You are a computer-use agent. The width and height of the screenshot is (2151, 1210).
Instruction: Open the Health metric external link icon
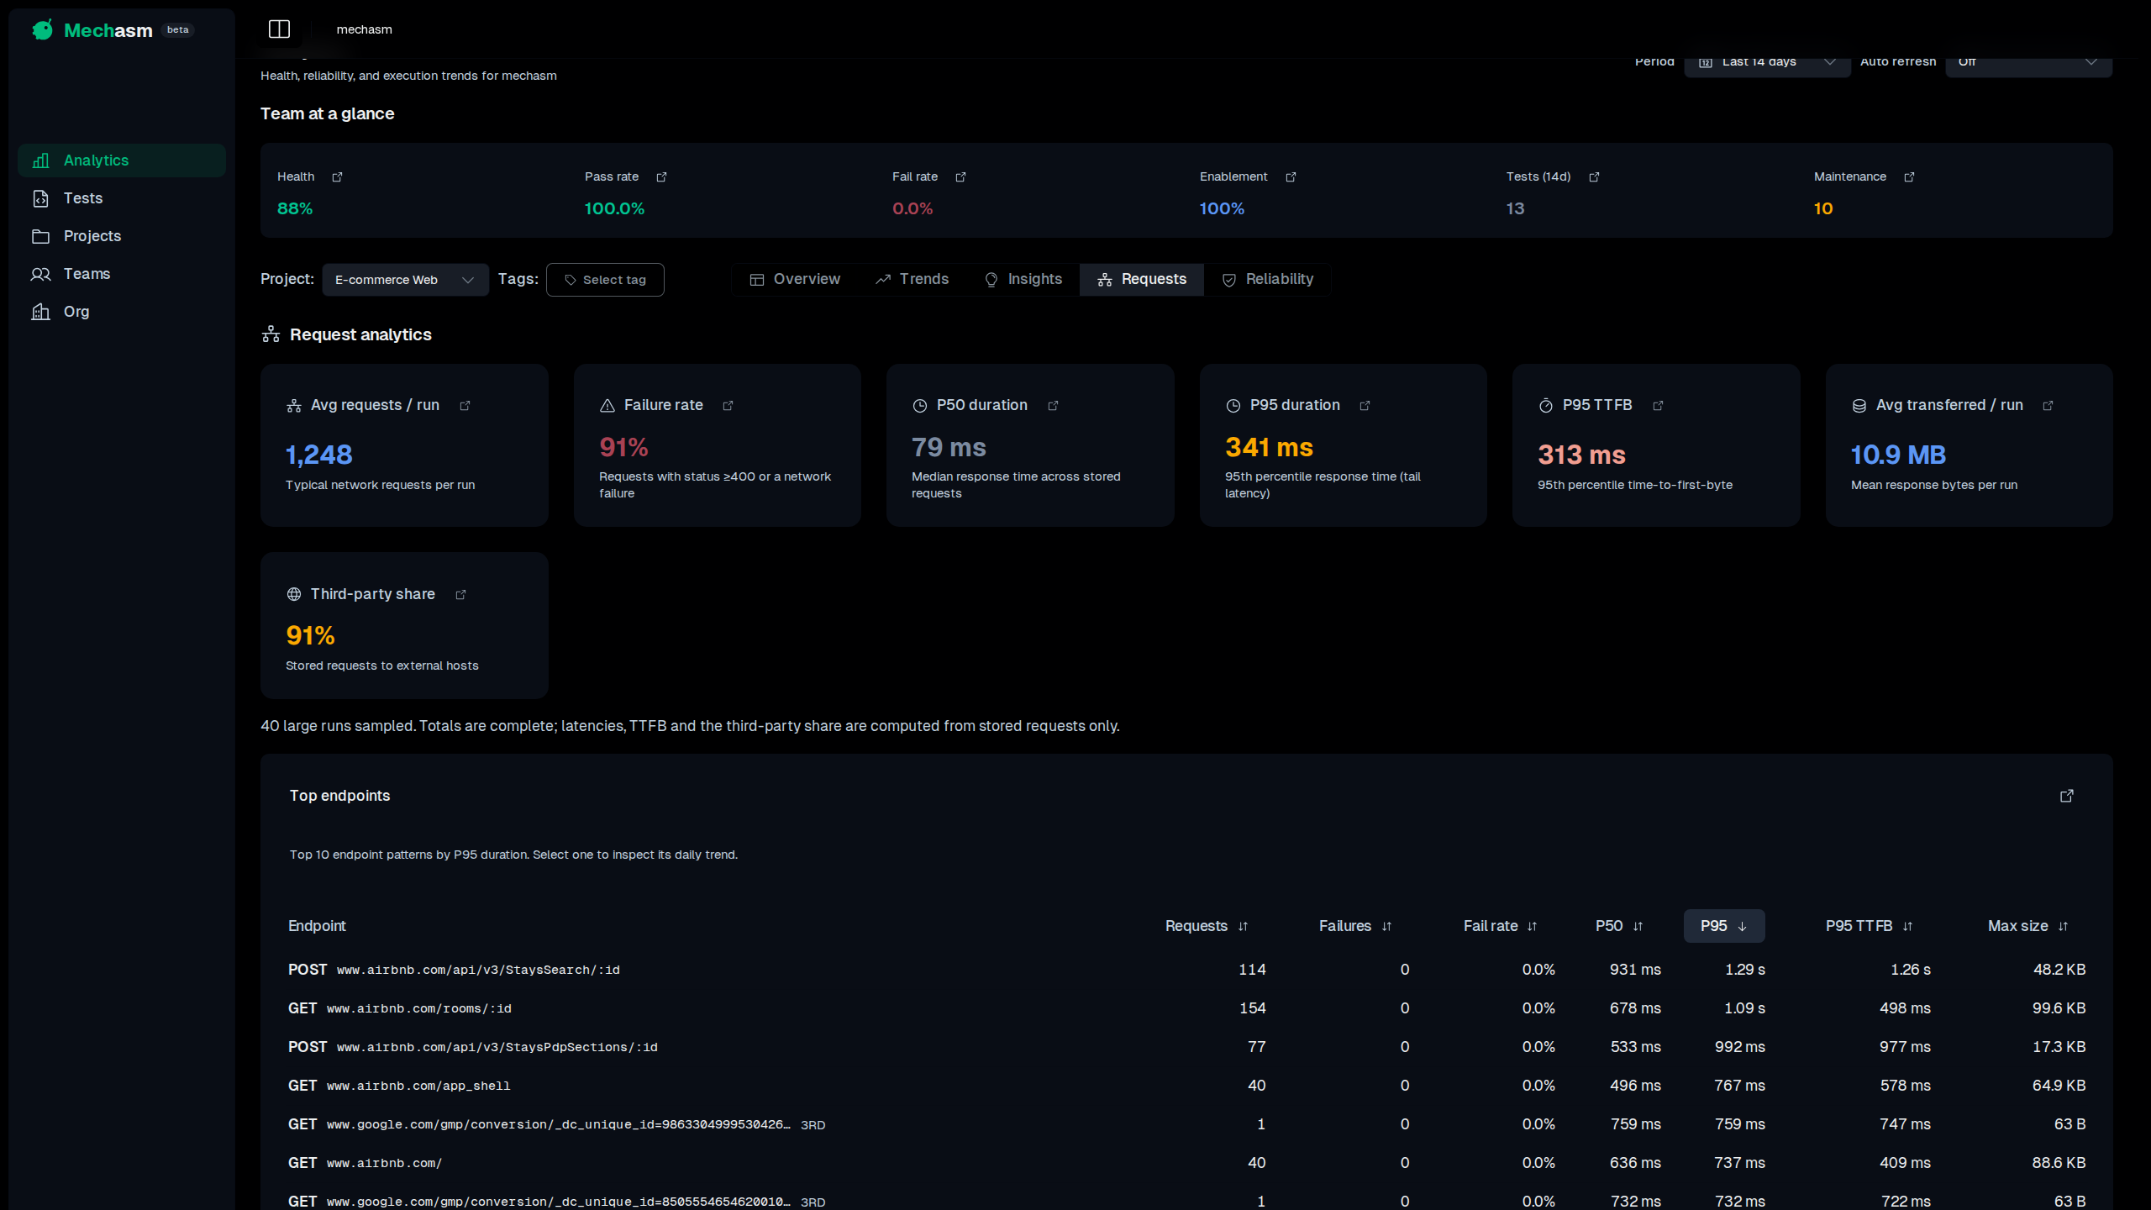tap(337, 177)
